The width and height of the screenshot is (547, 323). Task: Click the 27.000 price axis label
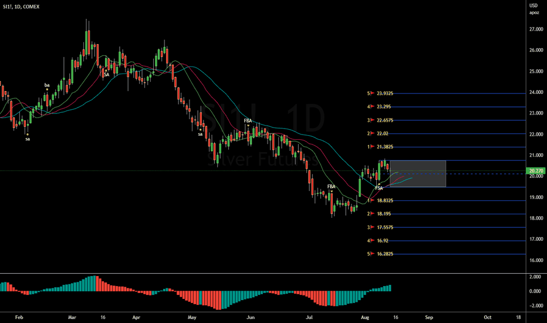click(536, 29)
